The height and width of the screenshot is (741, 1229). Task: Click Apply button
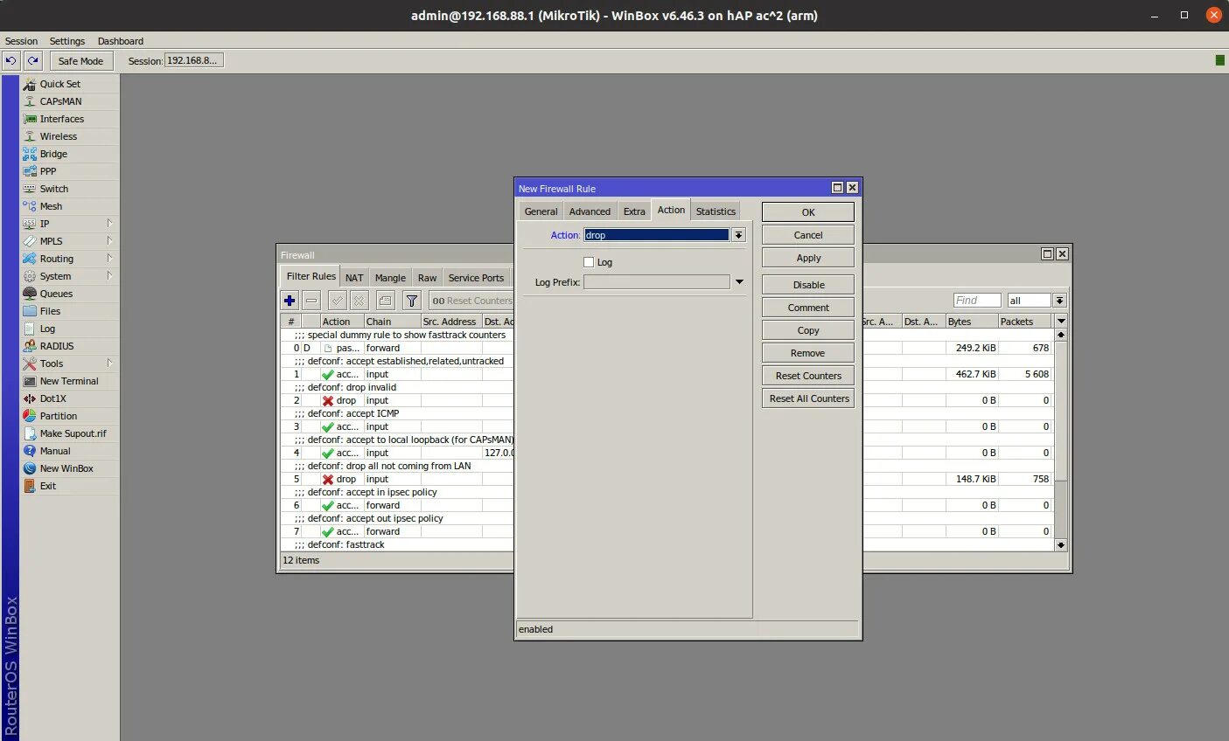(808, 258)
